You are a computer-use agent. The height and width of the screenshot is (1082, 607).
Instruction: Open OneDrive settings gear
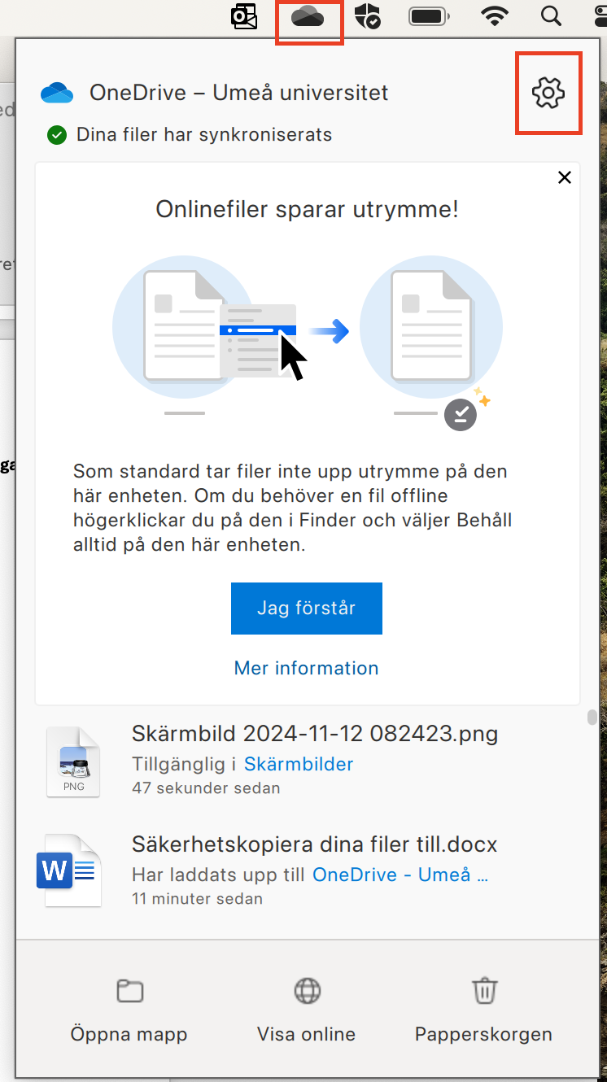coord(548,93)
